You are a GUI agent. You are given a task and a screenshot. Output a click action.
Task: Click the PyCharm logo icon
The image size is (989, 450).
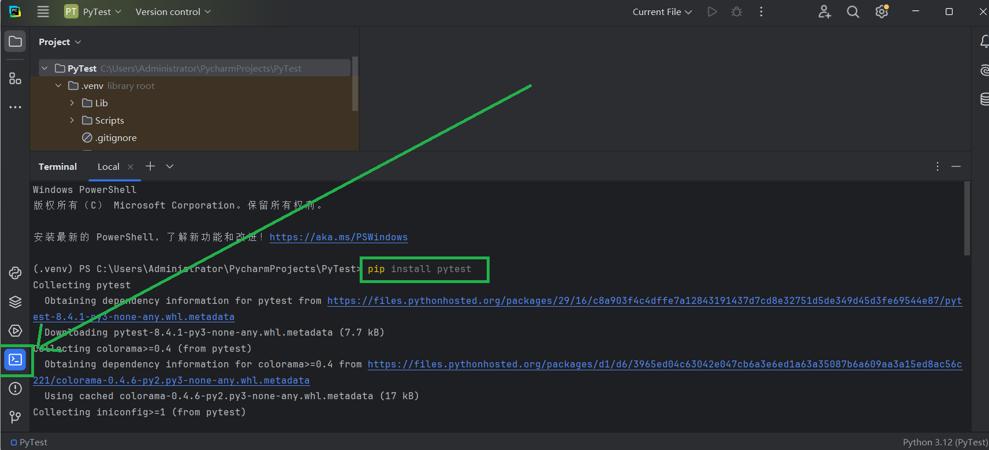(15, 12)
